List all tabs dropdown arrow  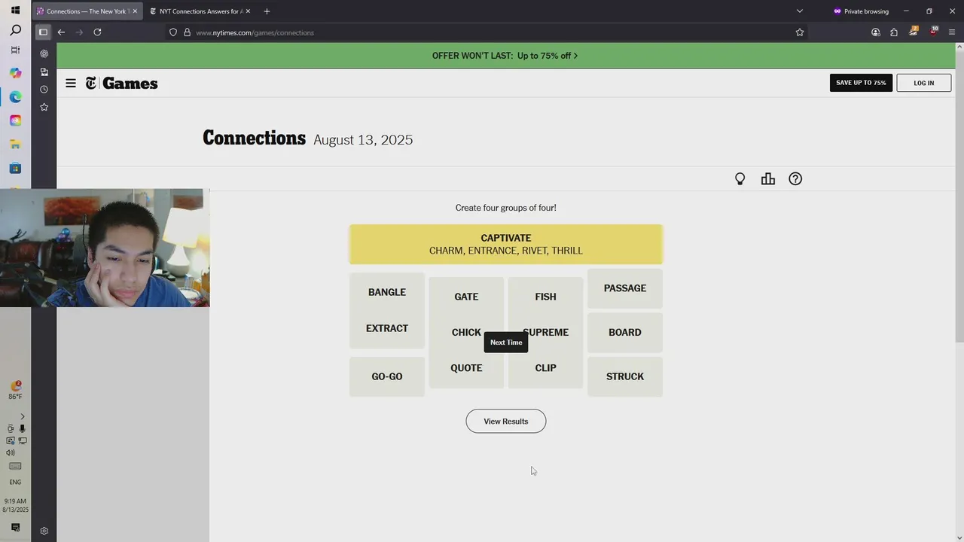coord(800,11)
